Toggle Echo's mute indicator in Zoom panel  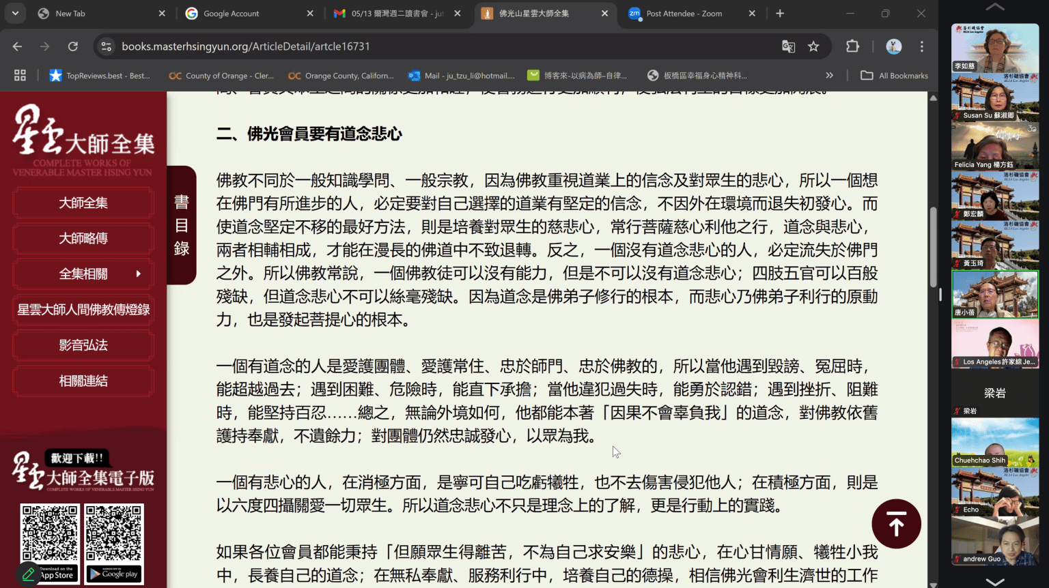tap(958, 510)
